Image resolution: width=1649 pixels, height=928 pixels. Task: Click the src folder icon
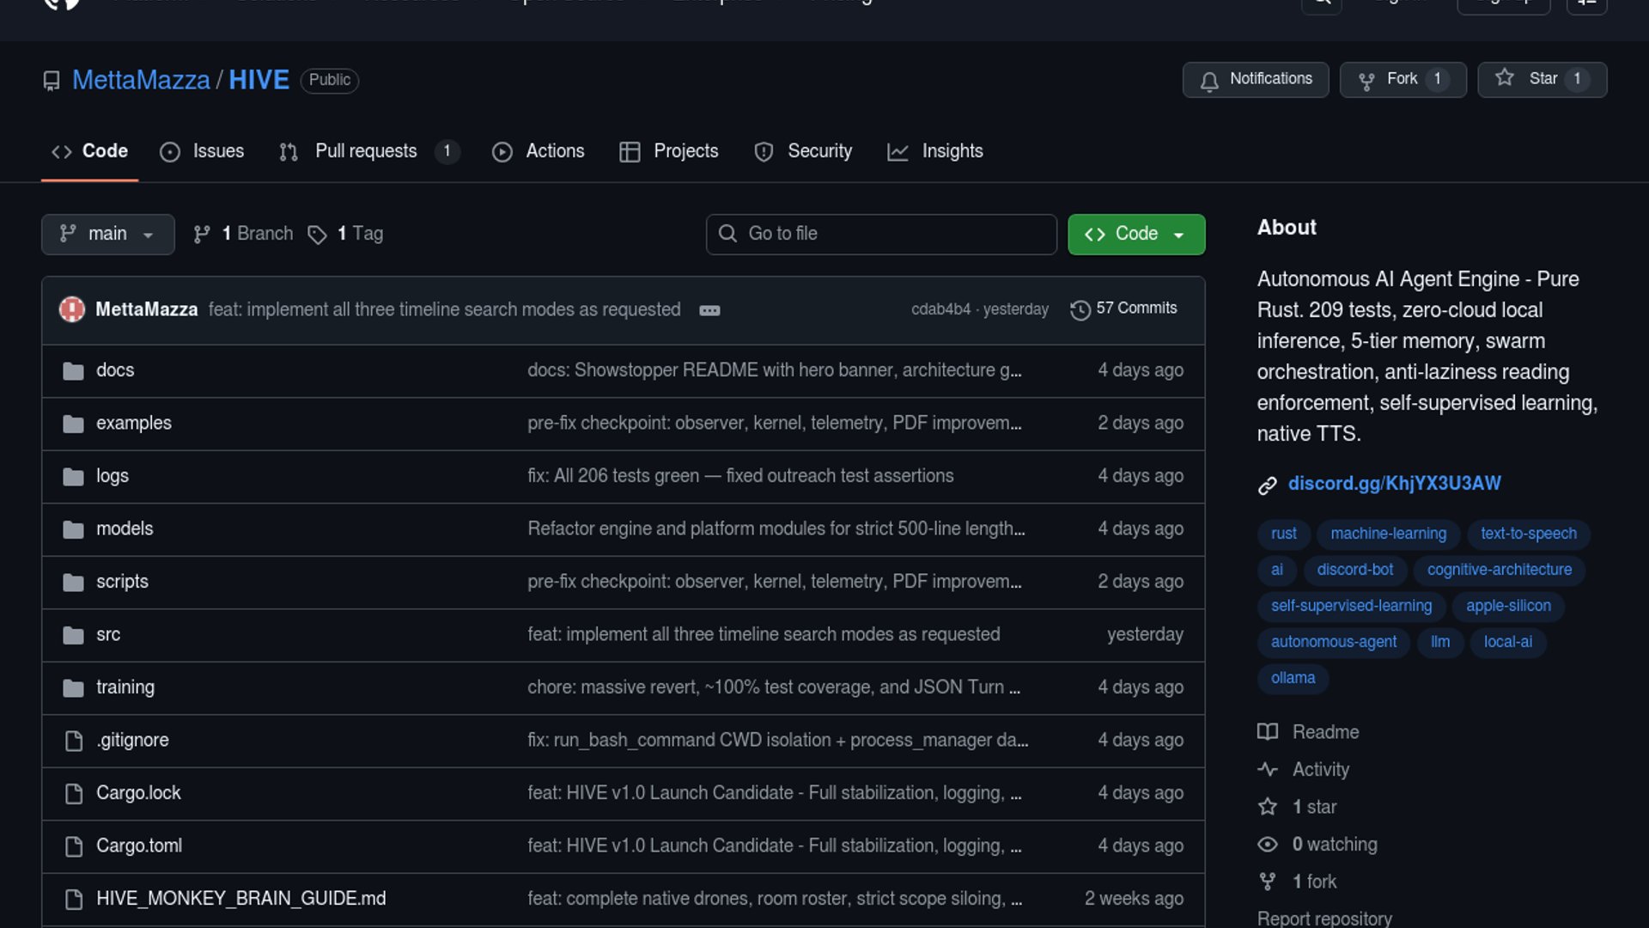[74, 635]
